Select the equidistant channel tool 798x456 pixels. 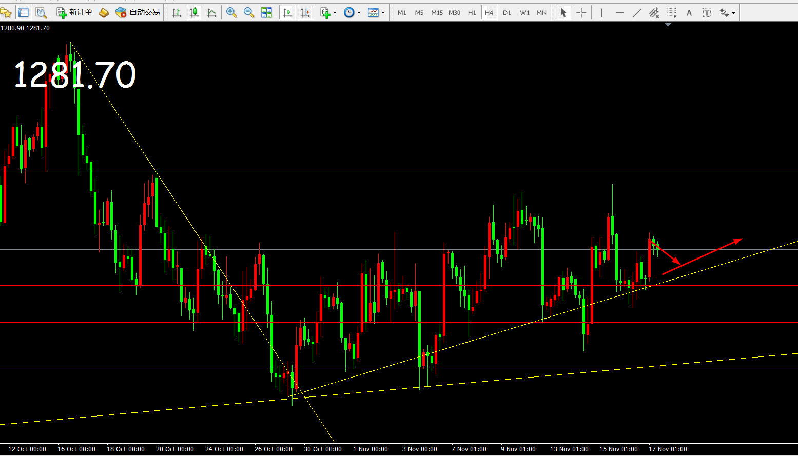tap(654, 13)
